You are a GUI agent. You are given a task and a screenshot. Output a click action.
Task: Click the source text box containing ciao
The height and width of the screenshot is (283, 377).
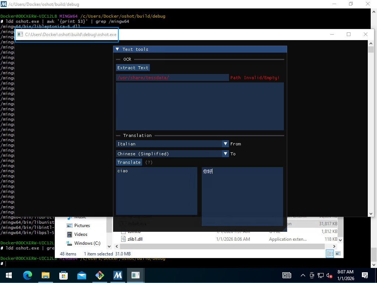tap(156, 191)
